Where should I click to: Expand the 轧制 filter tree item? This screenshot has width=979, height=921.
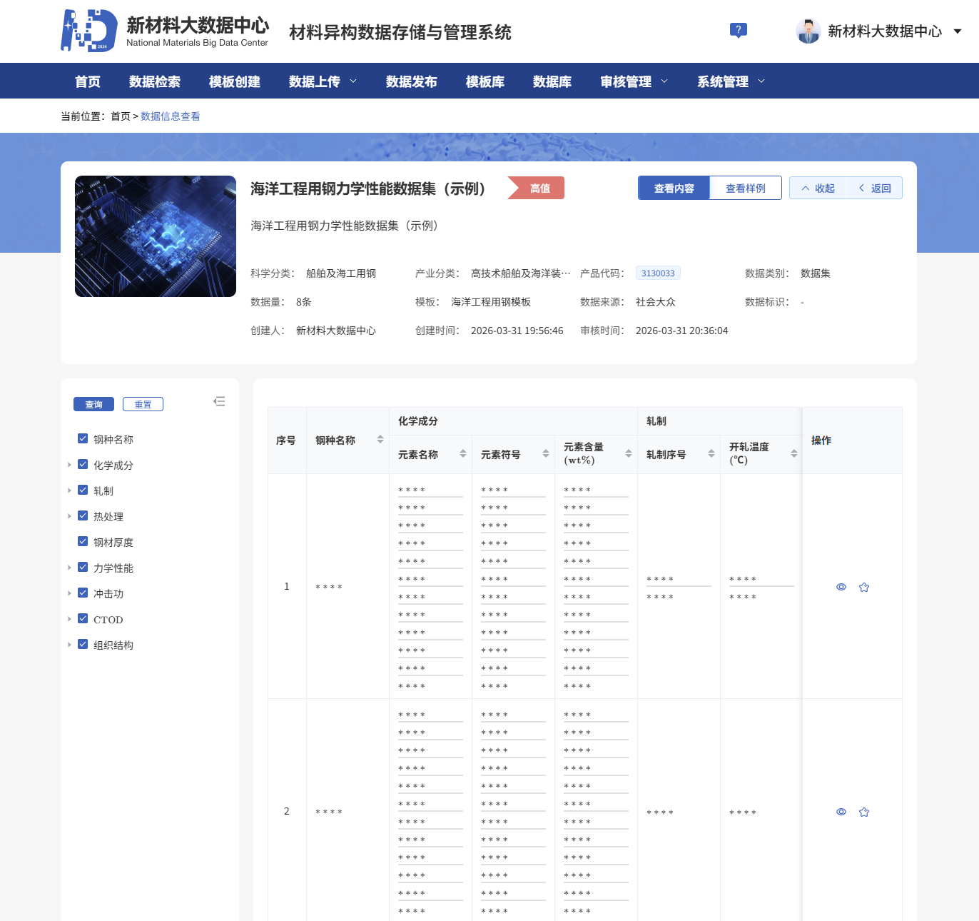69,490
